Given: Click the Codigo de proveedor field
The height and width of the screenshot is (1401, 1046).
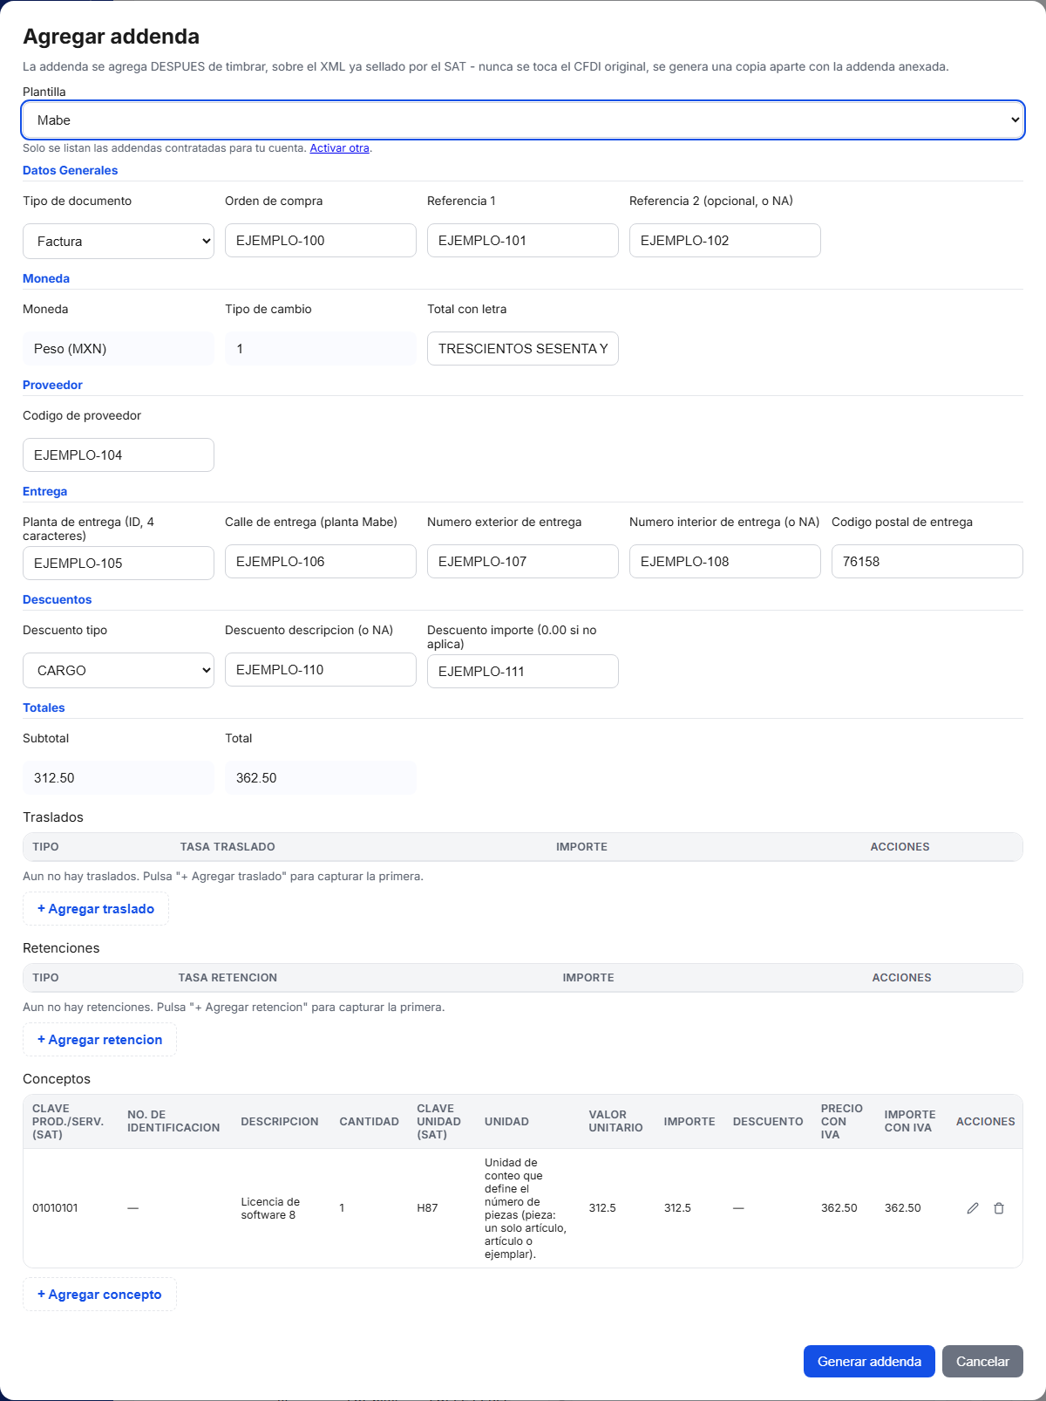Looking at the screenshot, I should pos(119,455).
